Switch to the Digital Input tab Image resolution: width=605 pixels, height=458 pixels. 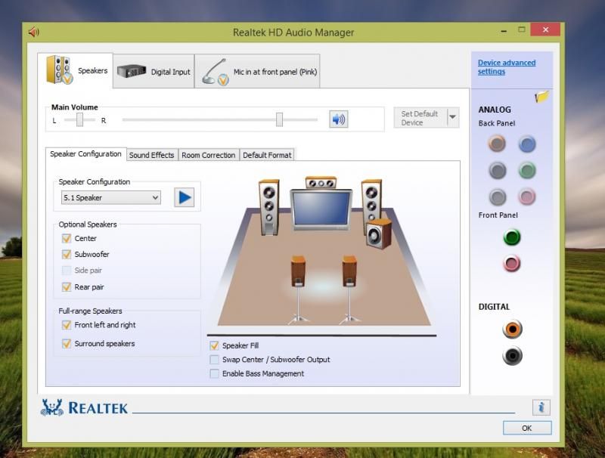pos(154,72)
